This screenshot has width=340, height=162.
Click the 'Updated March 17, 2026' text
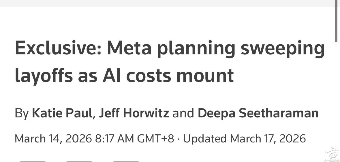[x=244, y=139]
